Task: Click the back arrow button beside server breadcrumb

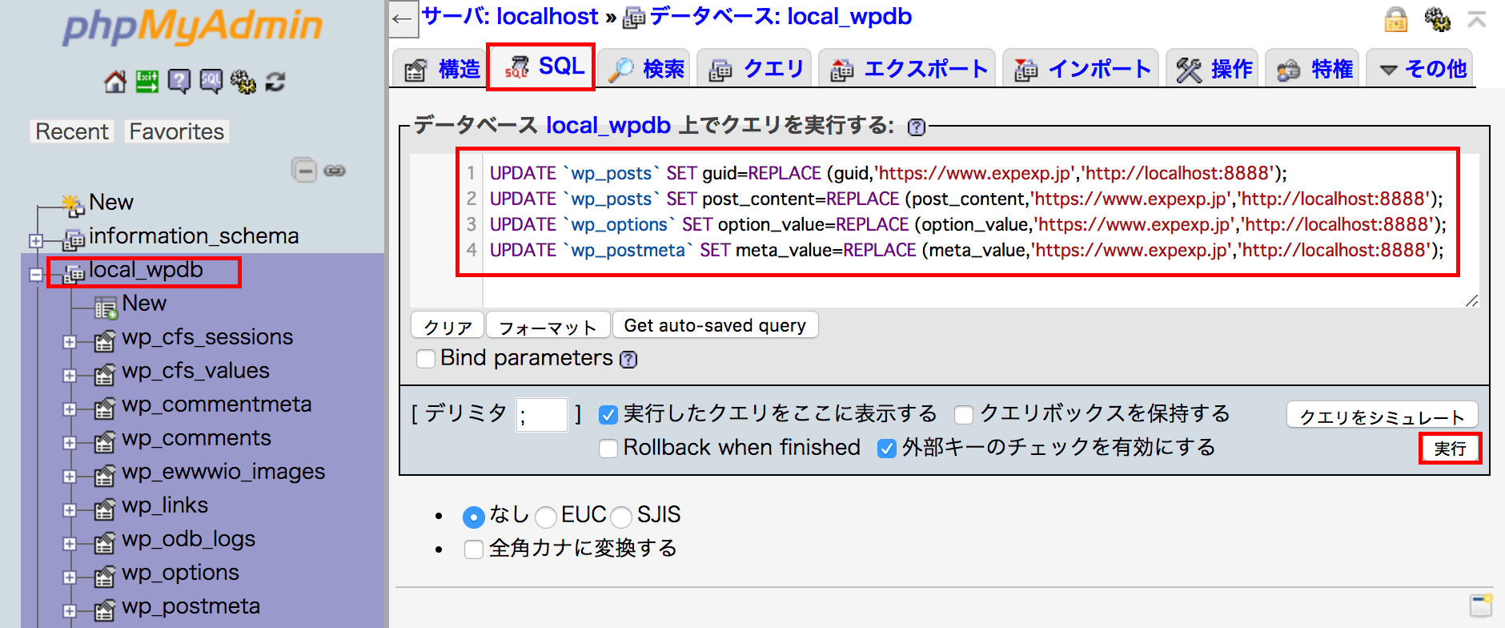Action: pyautogui.click(x=403, y=19)
